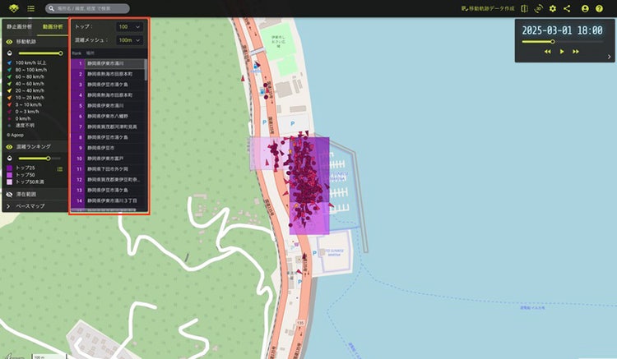Click the fast-forward playback button

pos(576,52)
